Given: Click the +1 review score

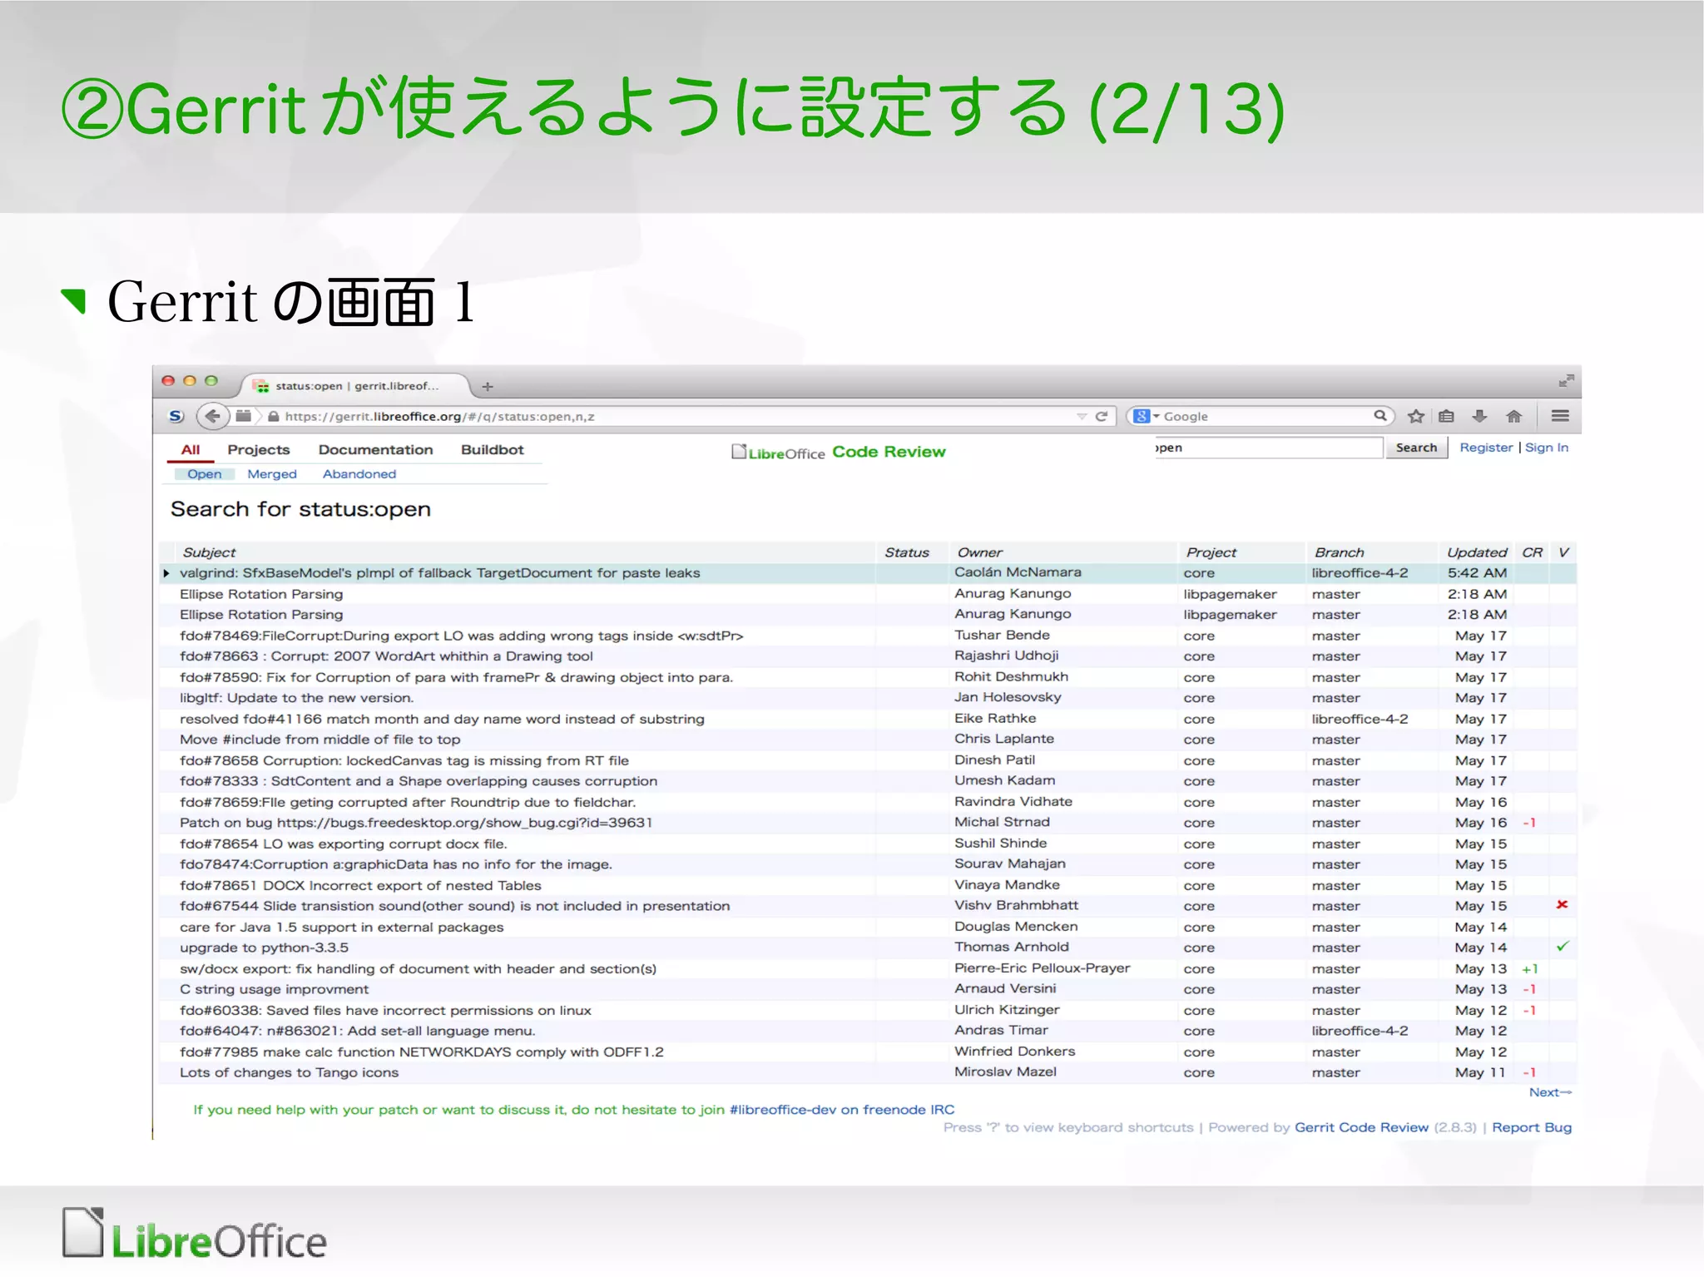Looking at the screenshot, I should tap(1529, 968).
